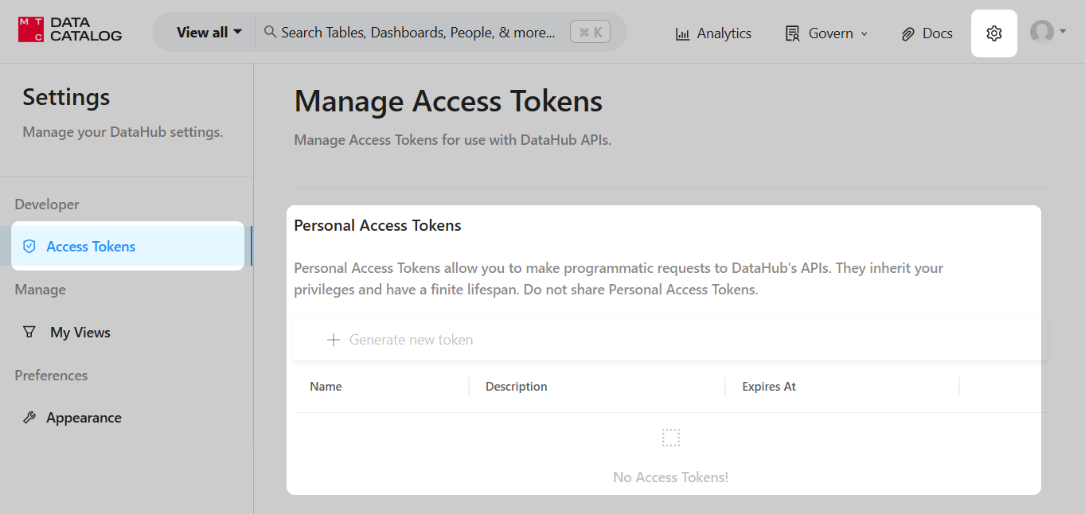The image size is (1085, 514).
Task: Open the user profile dropdown arrow
Action: coord(1063,32)
